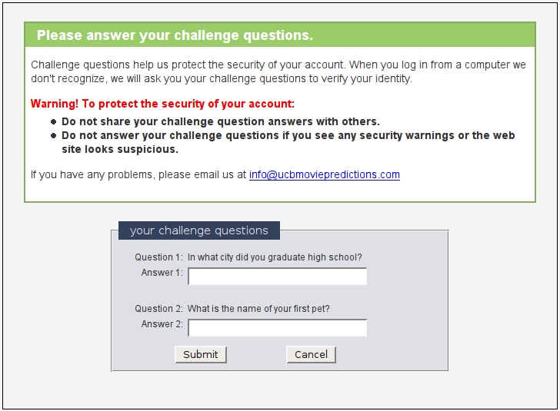This screenshot has height=411, width=560.
Task: Click the "Do not answer" suspicious site warning
Action: coord(288,142)
